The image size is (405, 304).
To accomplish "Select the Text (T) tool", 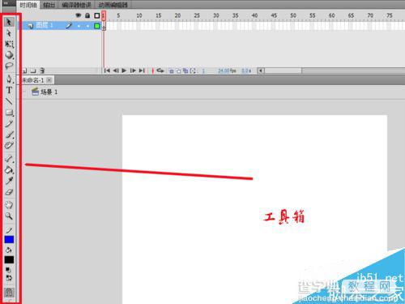I will click(9, 90).
